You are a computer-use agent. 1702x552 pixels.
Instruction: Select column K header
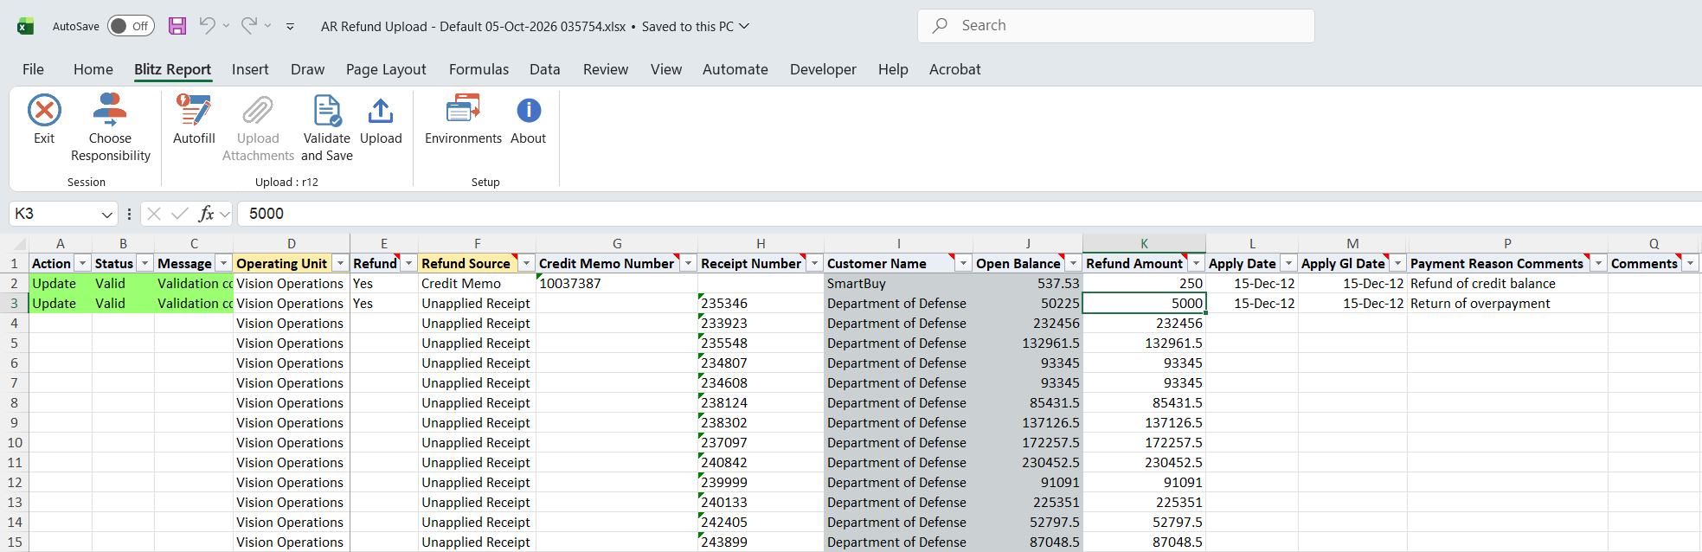1144,243
